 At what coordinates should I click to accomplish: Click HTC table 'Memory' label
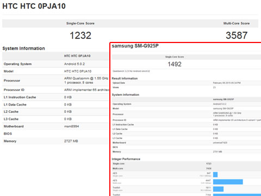tap(10, 141)
